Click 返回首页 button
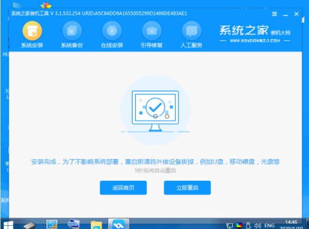309x229 pixels. point(124,188)
